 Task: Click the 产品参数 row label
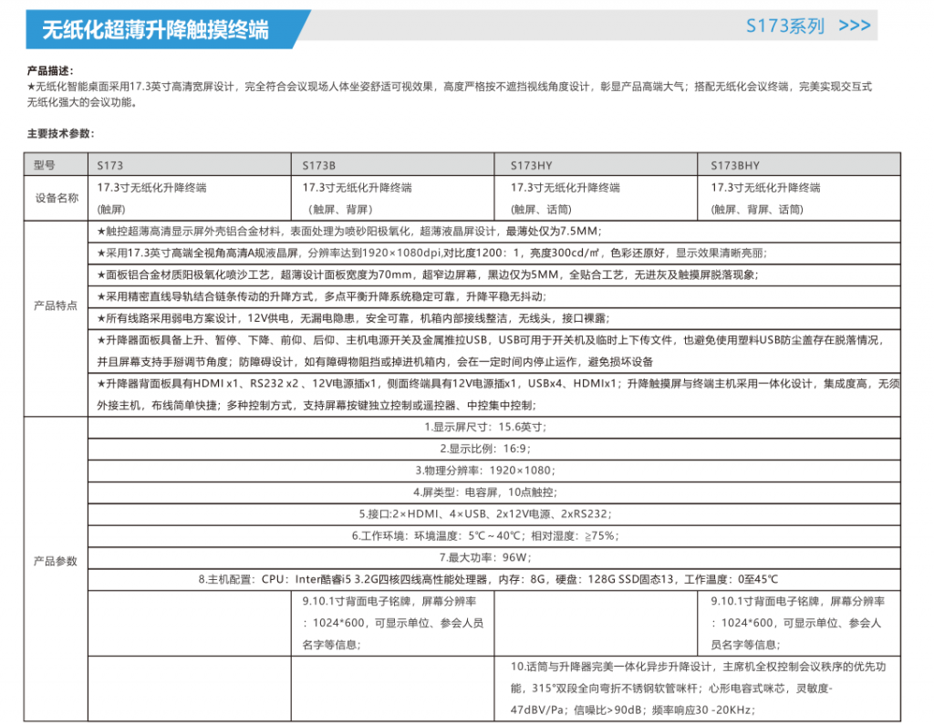56,561
